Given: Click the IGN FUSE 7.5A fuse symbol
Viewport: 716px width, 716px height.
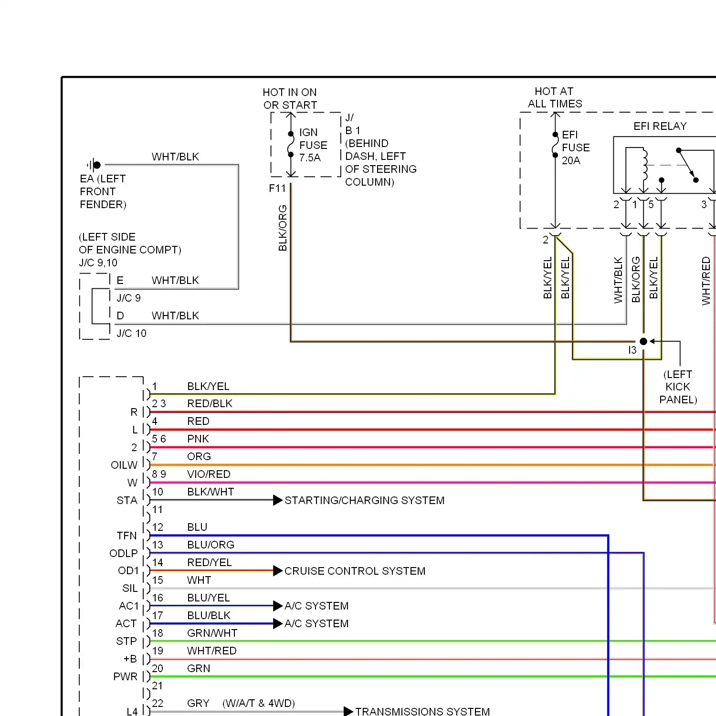Looking at the screenshot, I should click(x=291, y=144).
